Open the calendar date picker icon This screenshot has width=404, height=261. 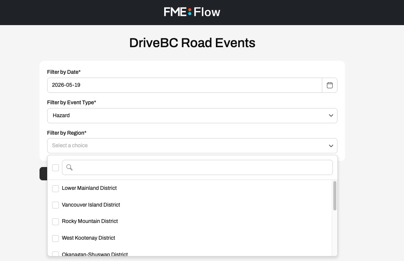click(x=330, y=85)
